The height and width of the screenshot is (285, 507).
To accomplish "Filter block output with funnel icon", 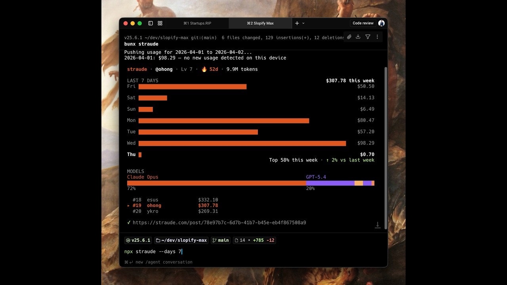I will [x=368, y=37].
